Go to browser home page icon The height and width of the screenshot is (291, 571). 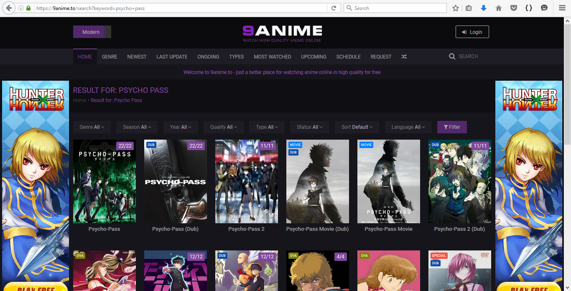(x=498, y=8)
